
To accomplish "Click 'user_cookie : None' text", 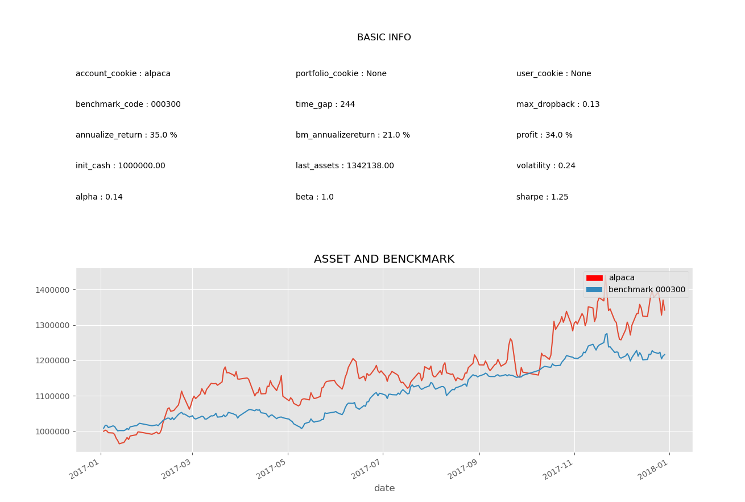I will click(x=554, y=74).
